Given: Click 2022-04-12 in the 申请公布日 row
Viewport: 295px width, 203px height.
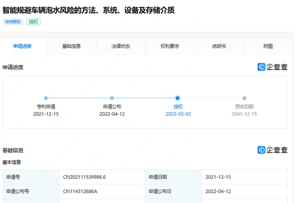Looking at the screenshot, I should [218, 191].
